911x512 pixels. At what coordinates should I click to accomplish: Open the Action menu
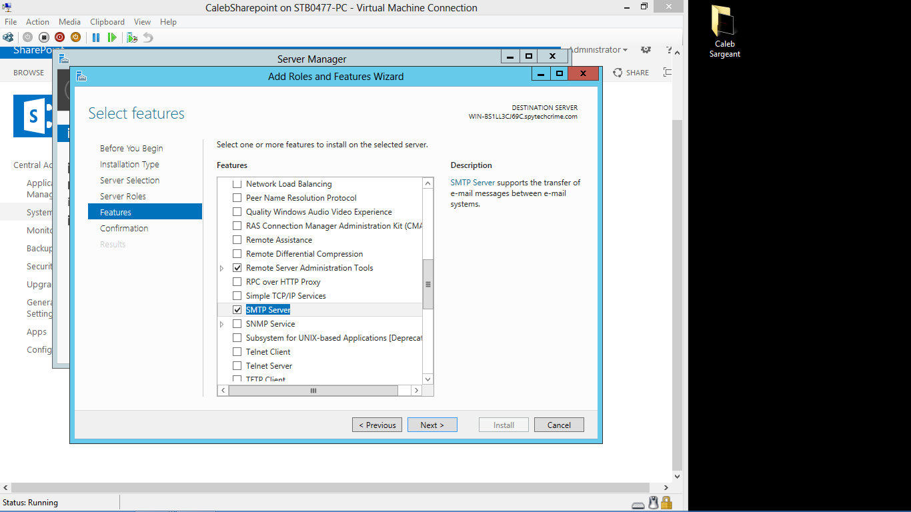(38, 22)
